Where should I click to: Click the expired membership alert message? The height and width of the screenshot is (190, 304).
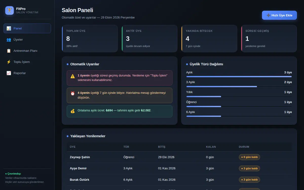120,78
